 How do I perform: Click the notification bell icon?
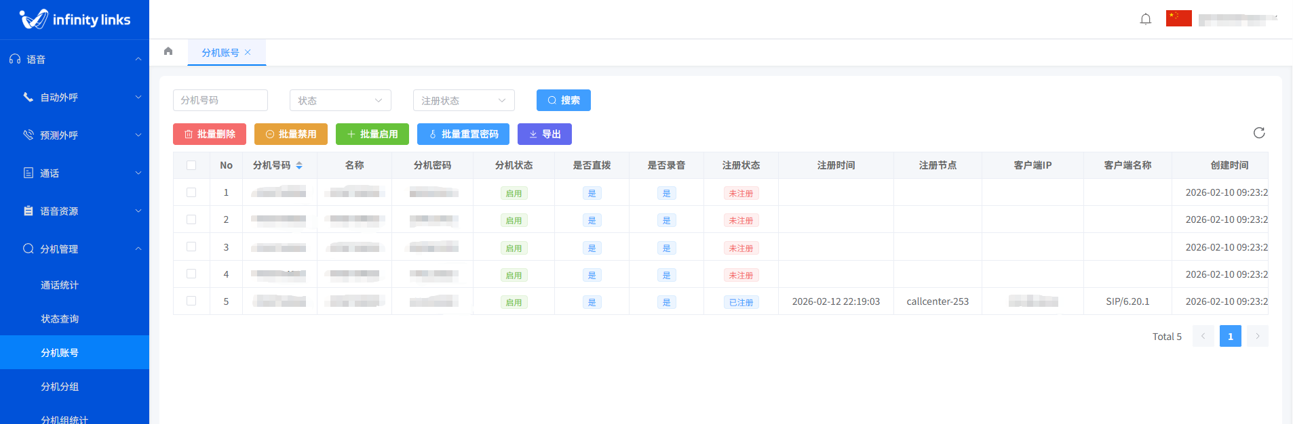(x=1146, y=19)
